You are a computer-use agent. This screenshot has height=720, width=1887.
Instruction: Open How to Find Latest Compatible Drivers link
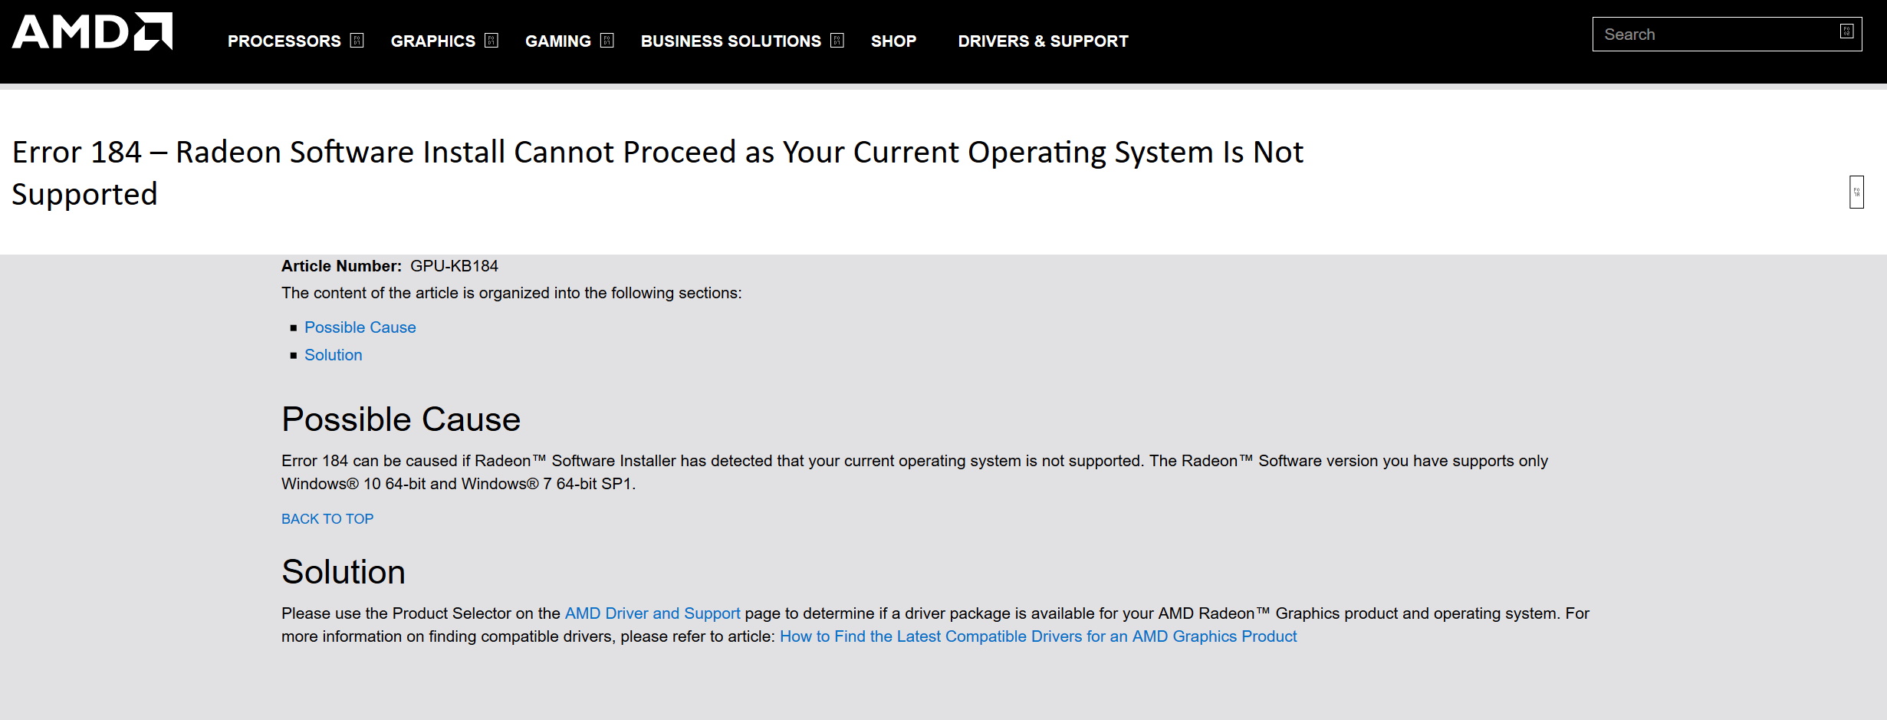tap(1038, 636)
